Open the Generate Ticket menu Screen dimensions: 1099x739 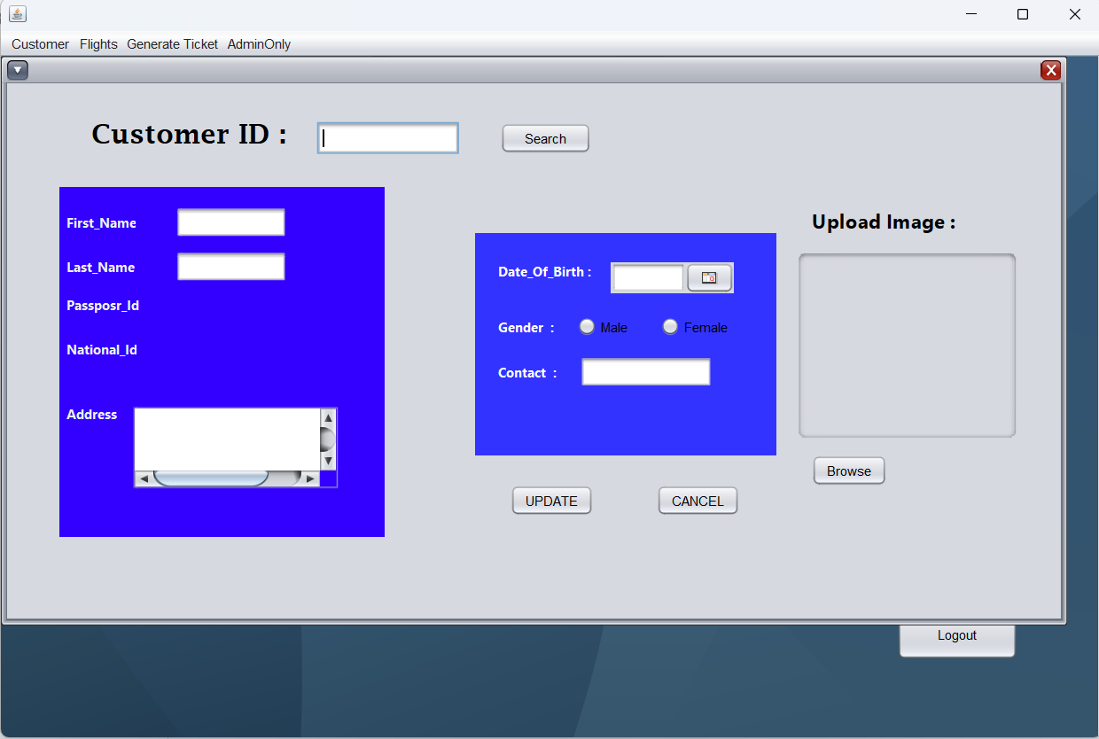coord(172,44)
